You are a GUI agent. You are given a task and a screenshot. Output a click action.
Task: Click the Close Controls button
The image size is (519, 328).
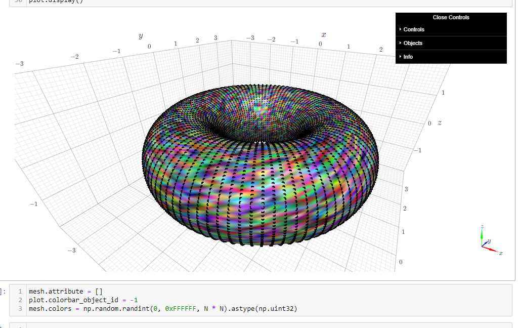(451, 17)
